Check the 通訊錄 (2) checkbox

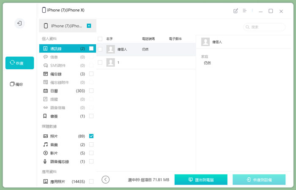tap(91, 49)
